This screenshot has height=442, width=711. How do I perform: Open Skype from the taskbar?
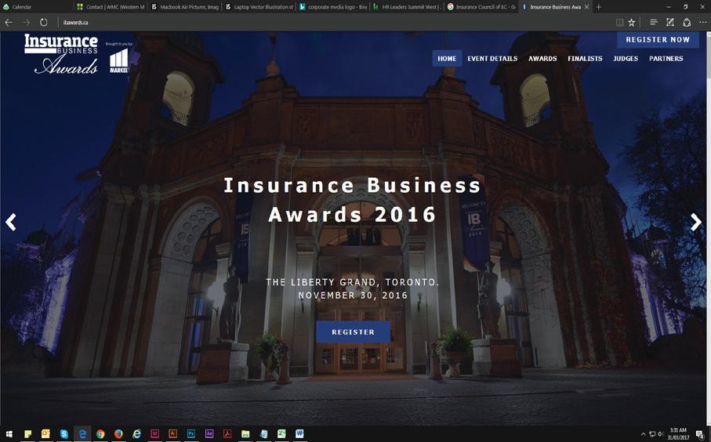point(64,434)
